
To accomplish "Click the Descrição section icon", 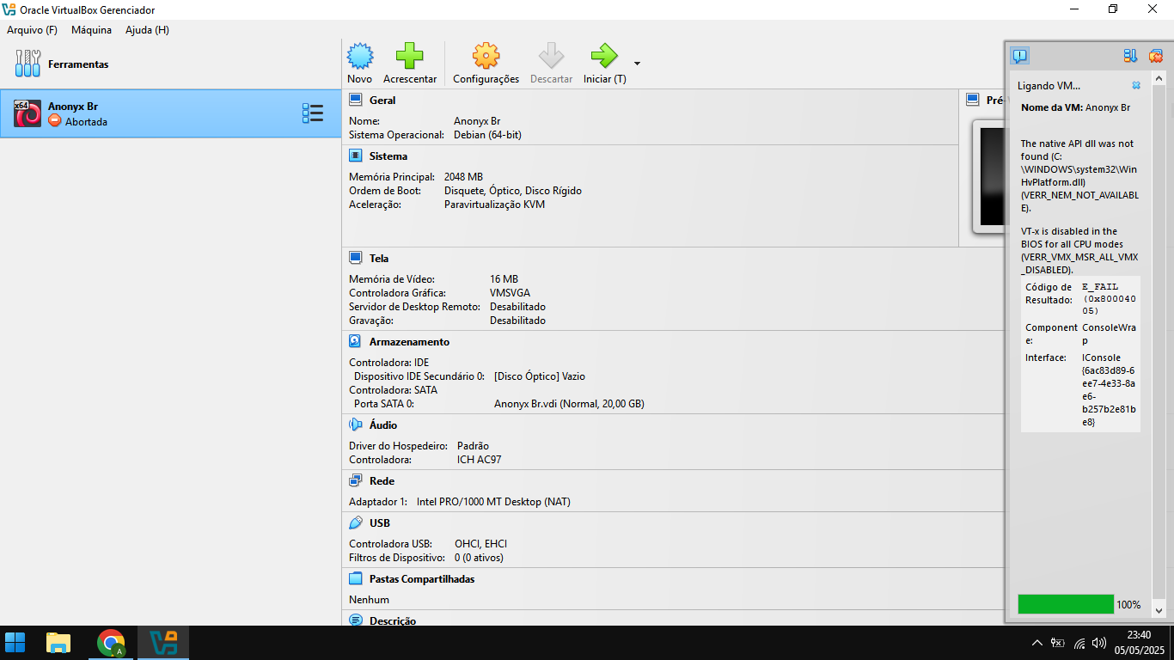I will 355,620.
